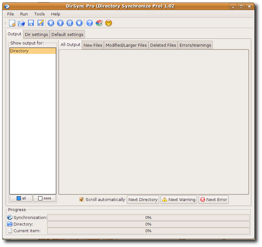Image resolution: width=262 pixels, height=247 pixels.
Task: Click the stacked books manual icon
Action: click(x=99, y=23)
